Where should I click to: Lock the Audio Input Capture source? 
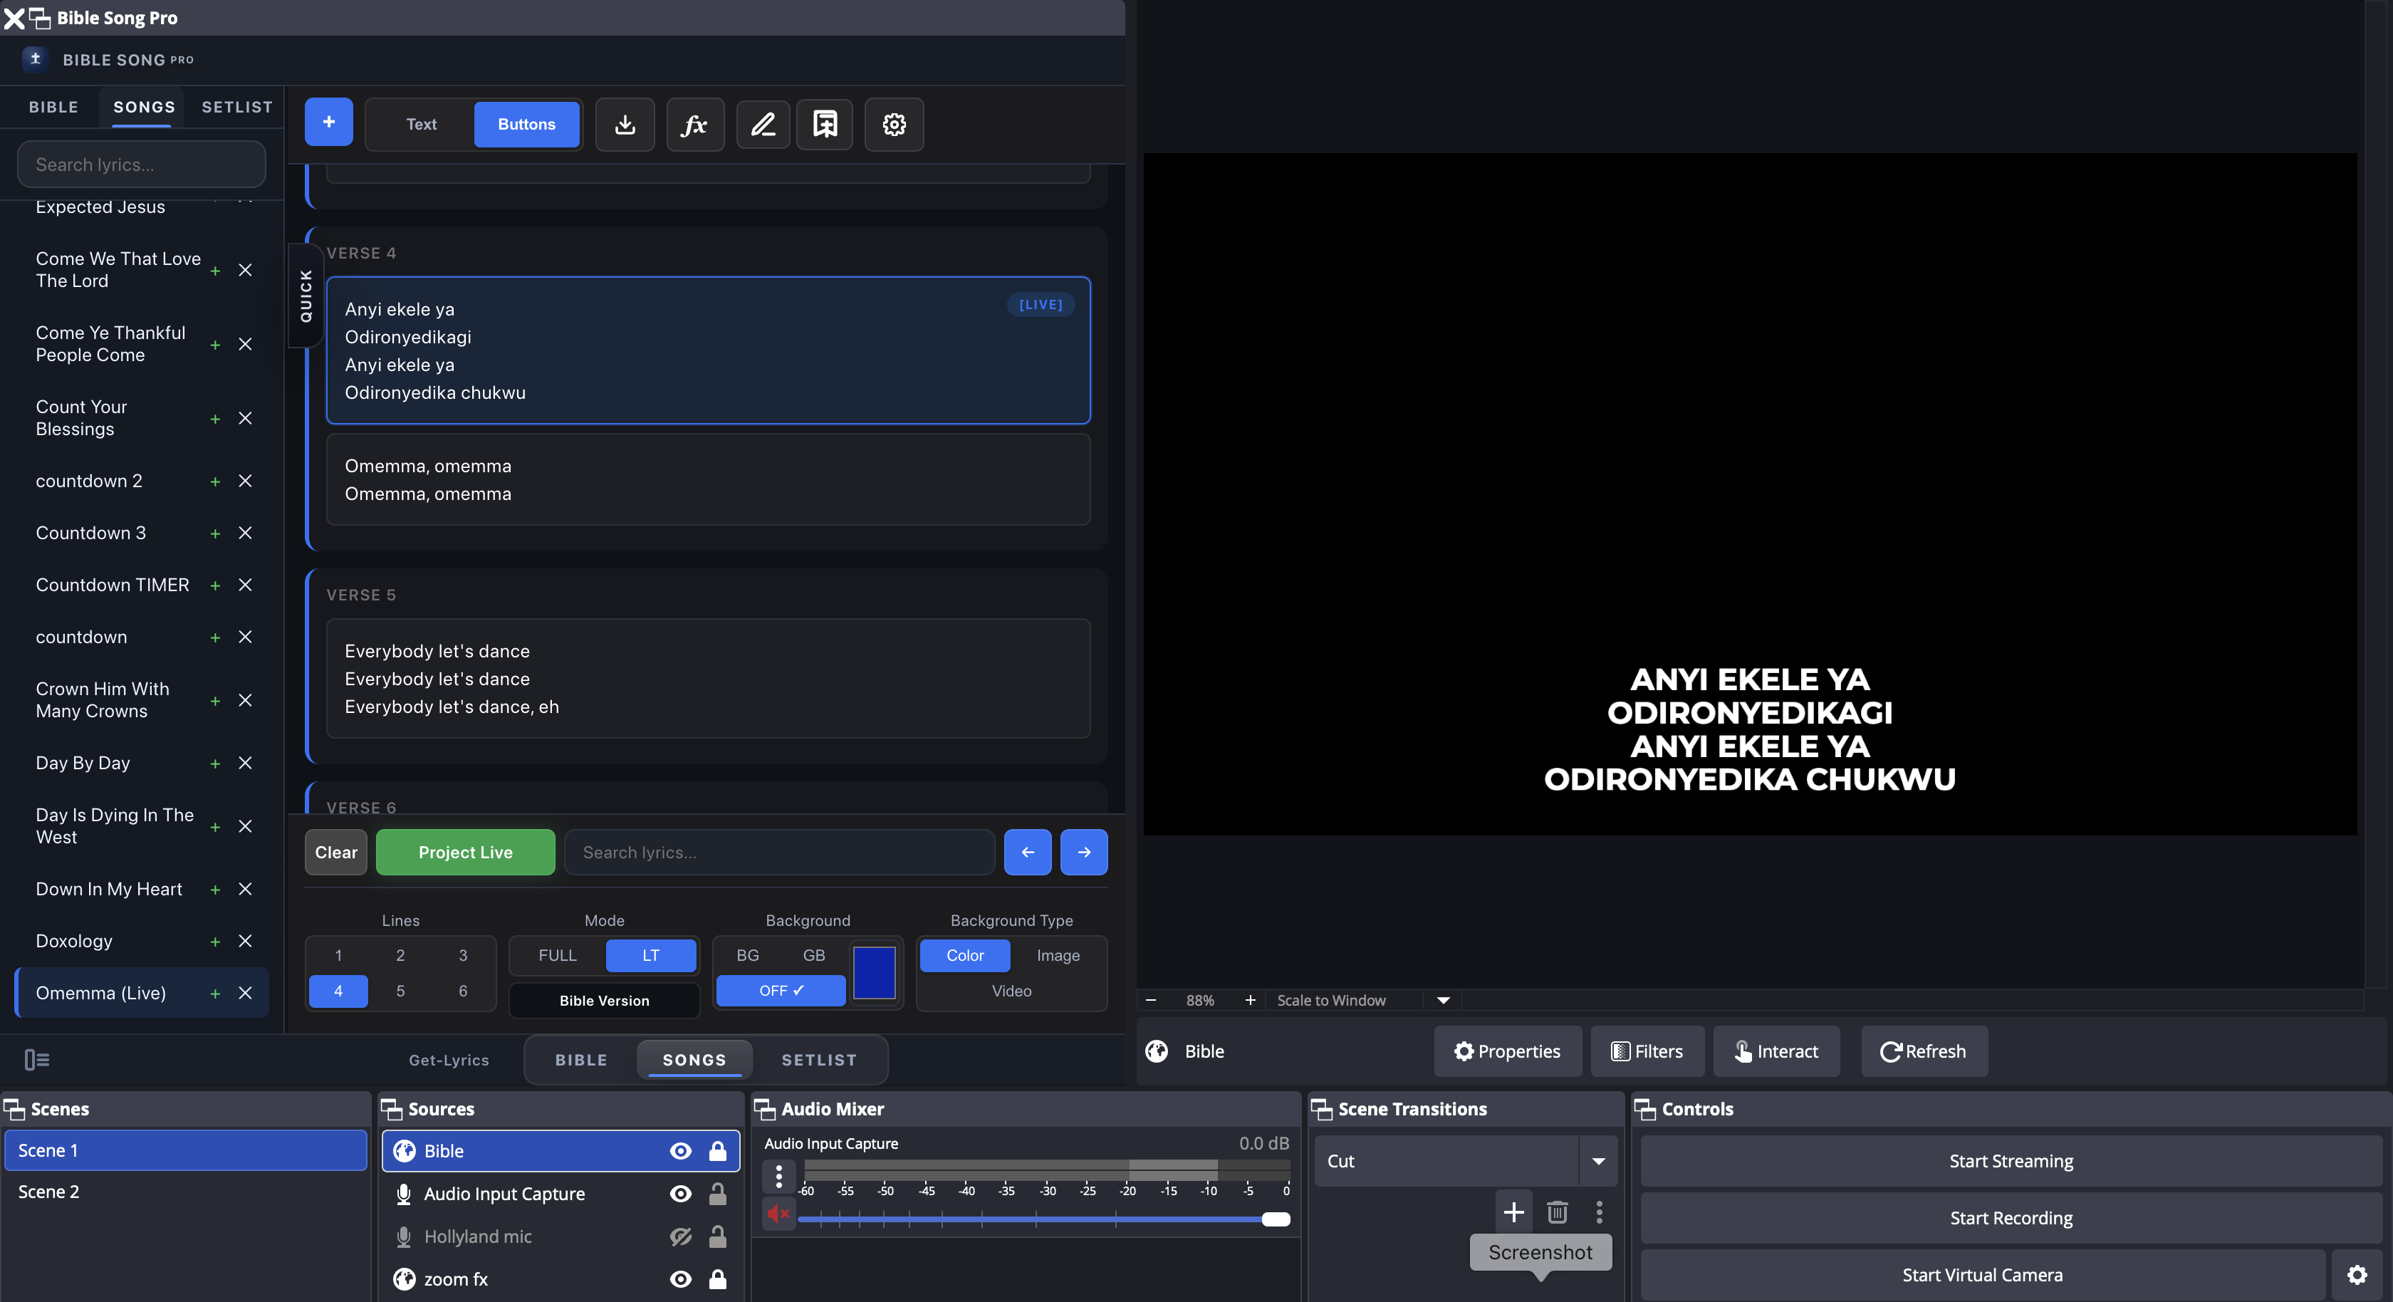coord(717,1193)
